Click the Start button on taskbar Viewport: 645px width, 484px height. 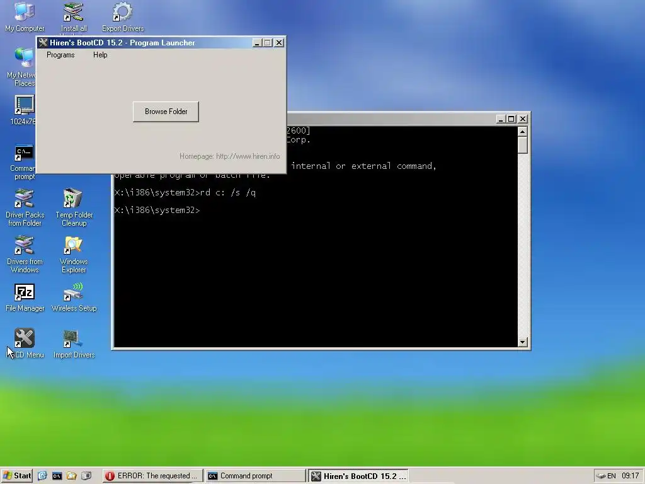pos(17,476)
